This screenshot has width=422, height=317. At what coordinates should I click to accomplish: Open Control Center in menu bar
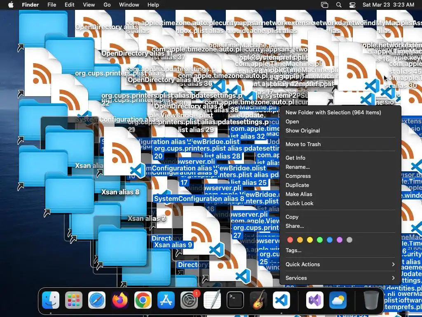pyautogui.click(x=352, y=5)
